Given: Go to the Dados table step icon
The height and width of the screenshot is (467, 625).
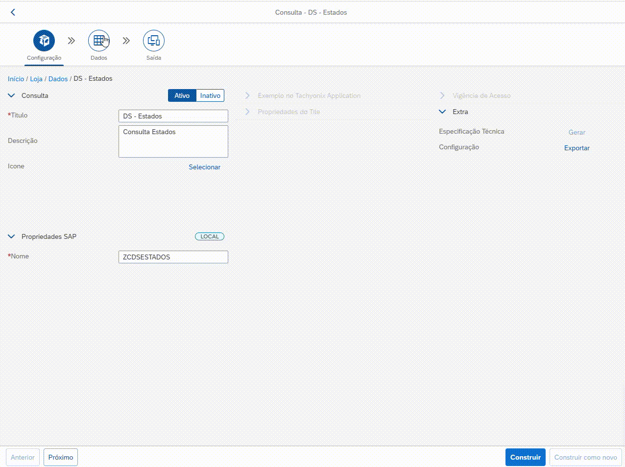Looking at the screenshot, I should coord(98,41).
